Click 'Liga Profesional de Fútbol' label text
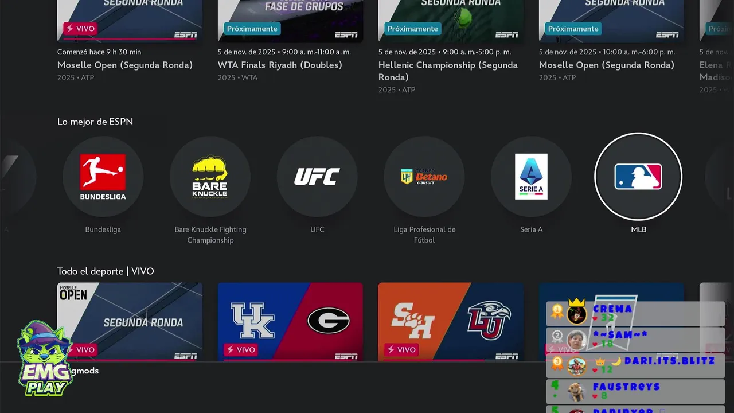 (x=424, y=235)
